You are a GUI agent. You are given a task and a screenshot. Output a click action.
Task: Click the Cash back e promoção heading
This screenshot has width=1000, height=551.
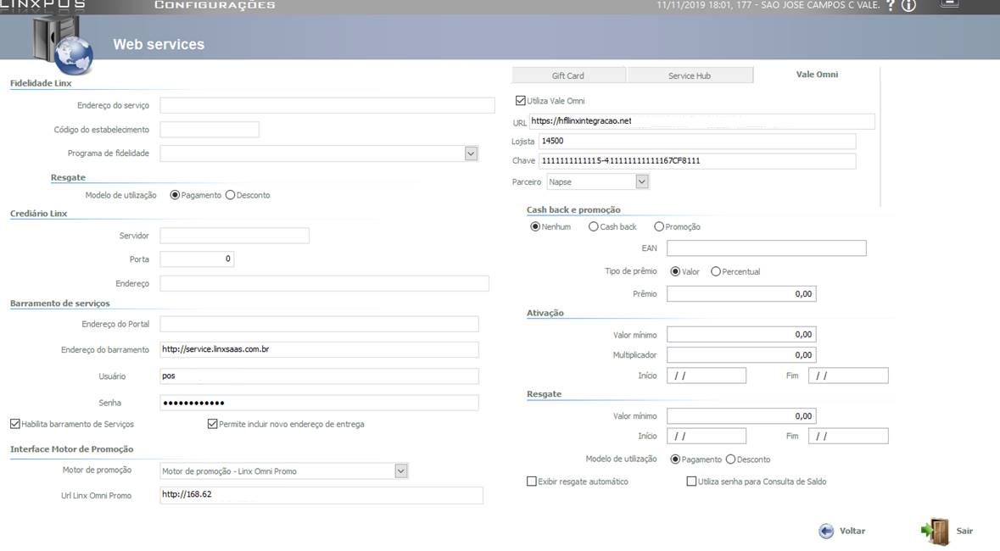(x=573, y=210)
